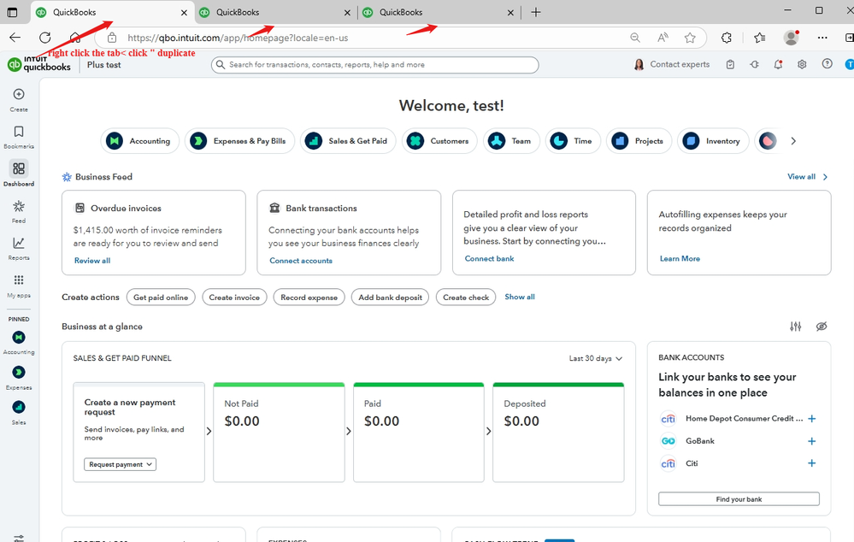Viewport: 854px width, 542px height.
Task: Expand Last 30 days dropdown
Action: (x=595, y=358)
